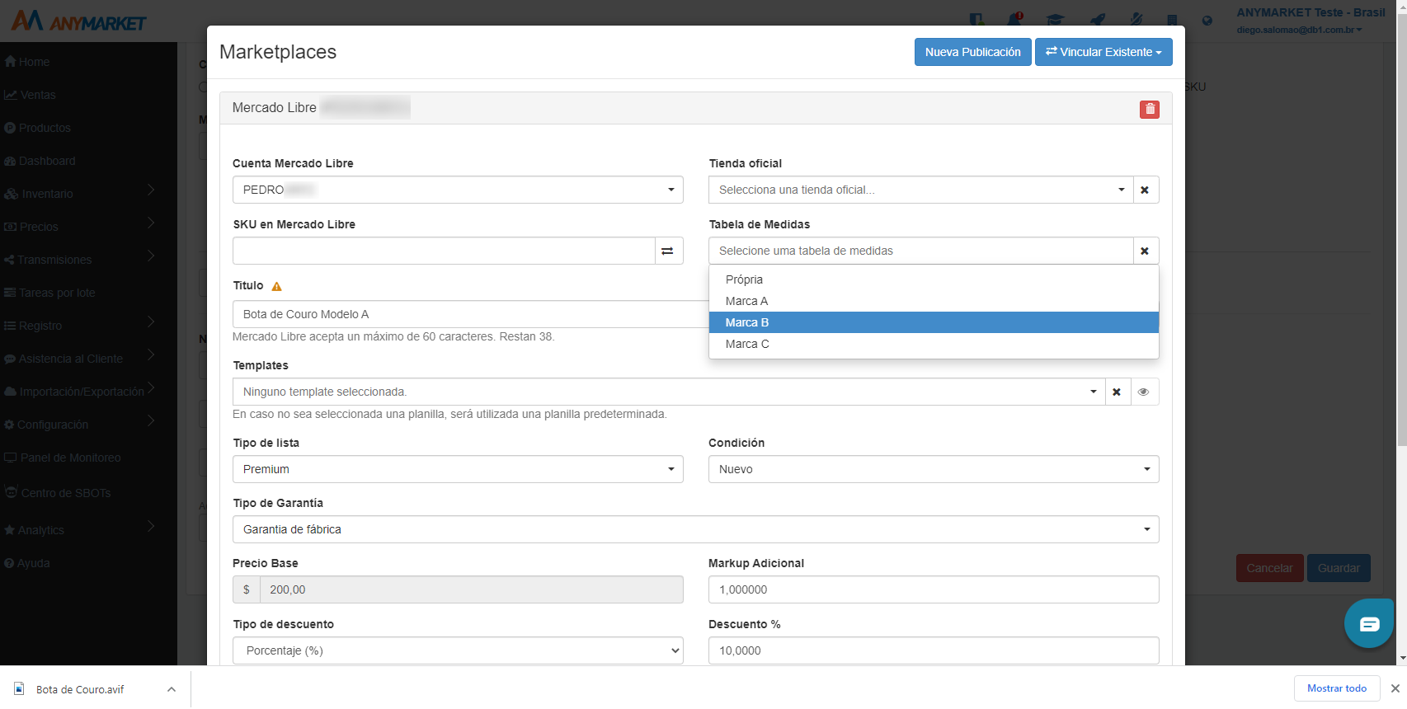This screenshot has width=1407, height=709.
Task: Open user account menu diego.salomao@db1.com.br
Action: tap(1299, 30)
